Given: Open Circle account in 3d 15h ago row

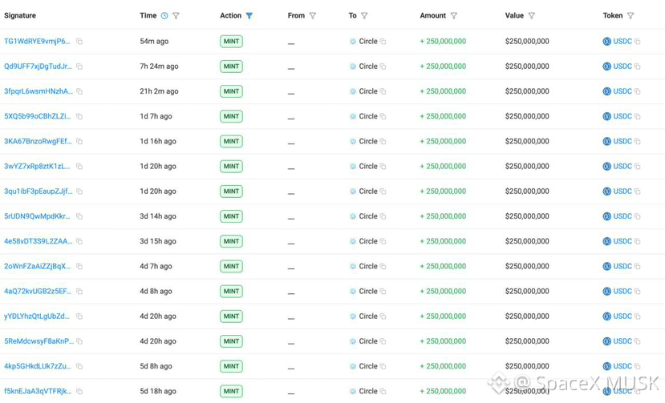Looking at the screenshot, I should coord(368,241).
